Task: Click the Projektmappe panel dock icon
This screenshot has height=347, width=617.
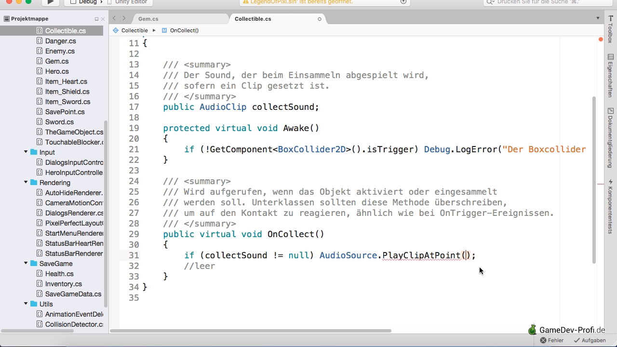Action: tap(96, 19)
